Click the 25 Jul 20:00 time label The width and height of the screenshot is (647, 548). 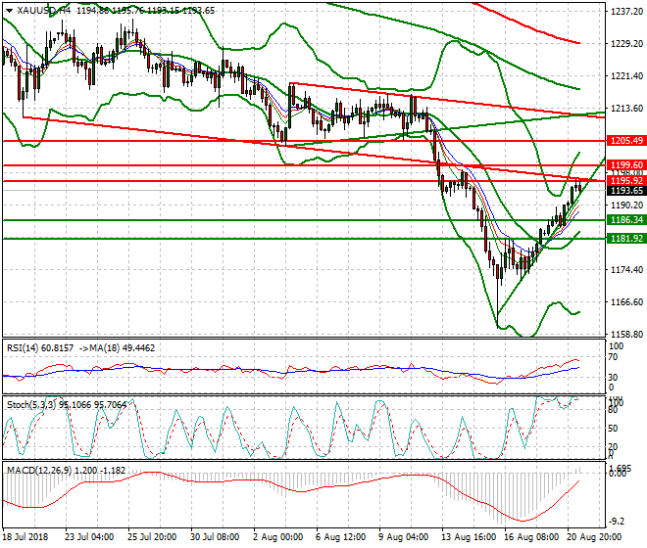click(152, 537)
